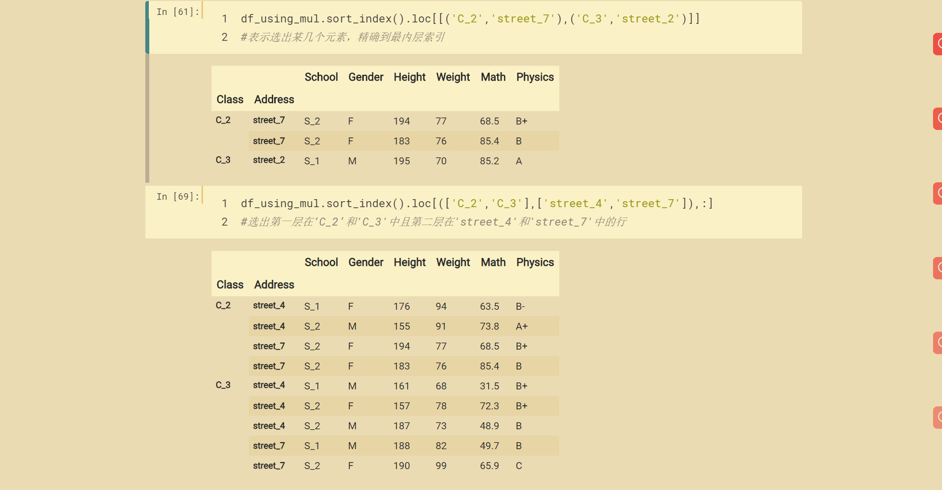This screenshot has height=490, width=942.
Task: Click Physics header in In [69] output table
Action: (x=535, y=262)
